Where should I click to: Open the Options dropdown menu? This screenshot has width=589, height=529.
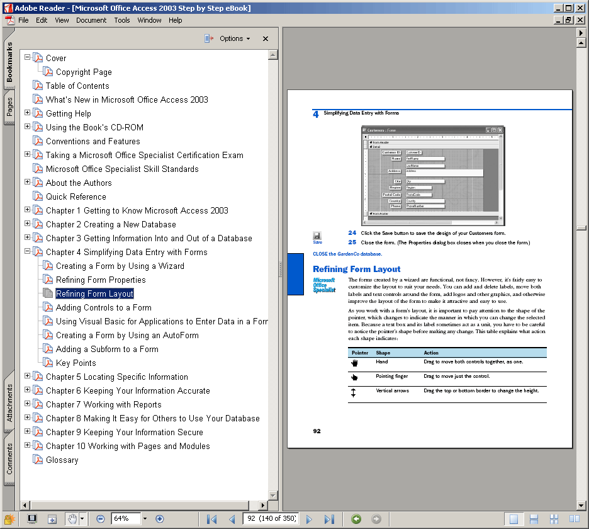(x=234, y=38)
